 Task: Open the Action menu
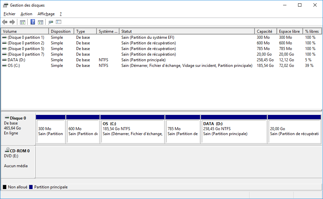tap(26, 14)
